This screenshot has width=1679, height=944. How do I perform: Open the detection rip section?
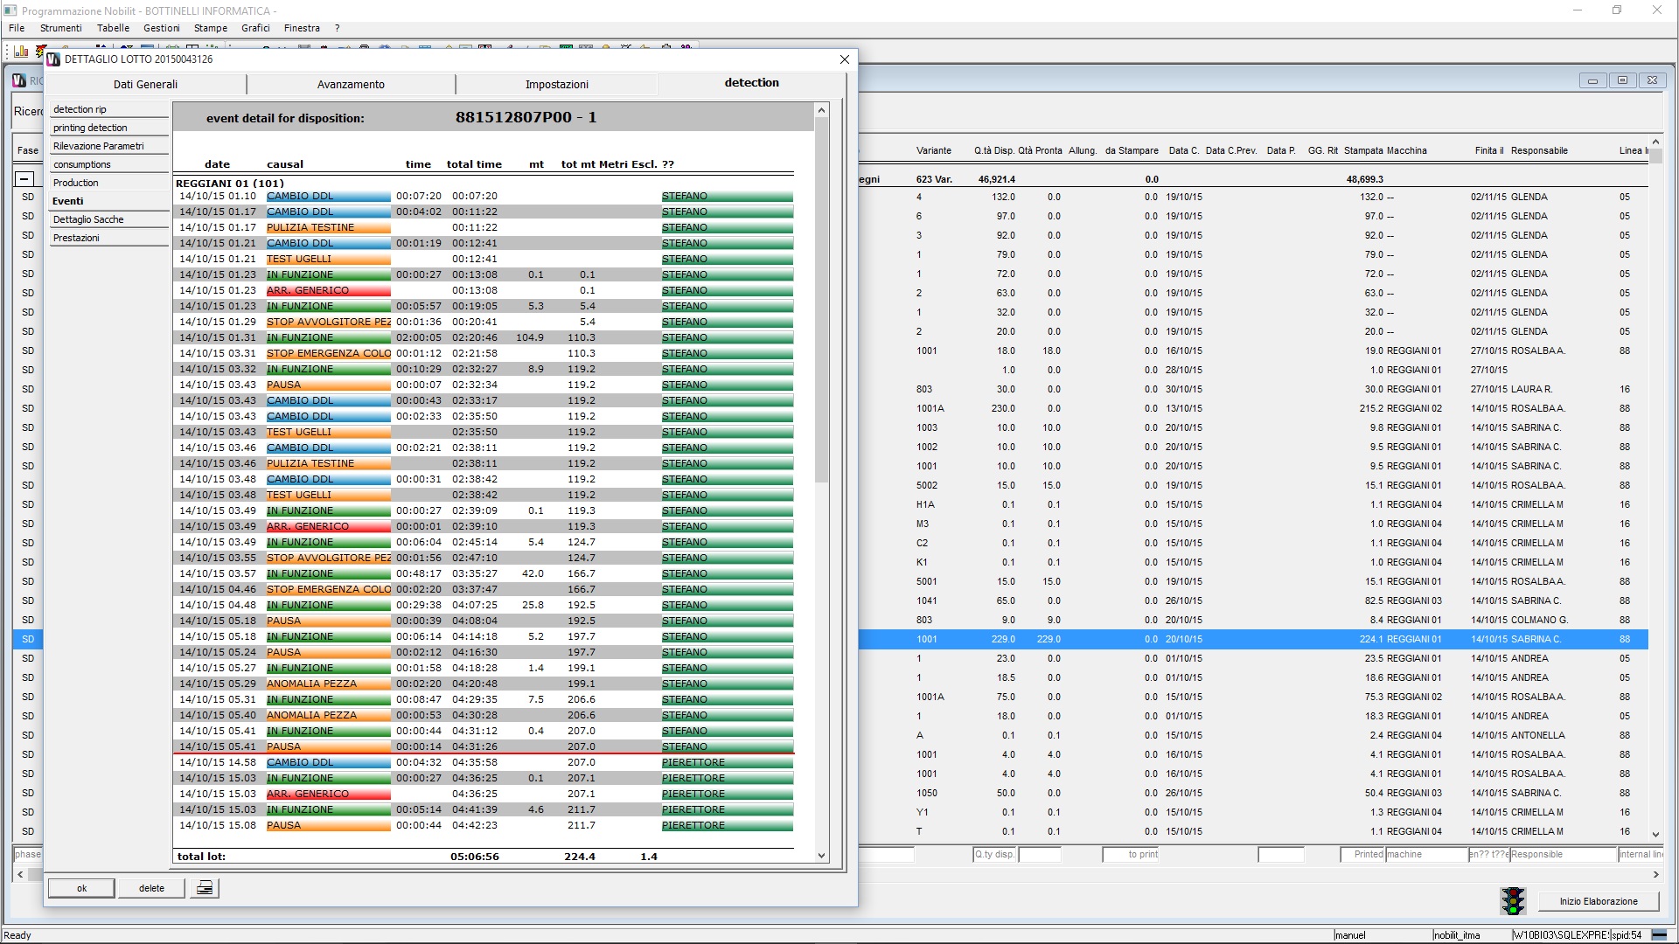(x=108, y=109)
